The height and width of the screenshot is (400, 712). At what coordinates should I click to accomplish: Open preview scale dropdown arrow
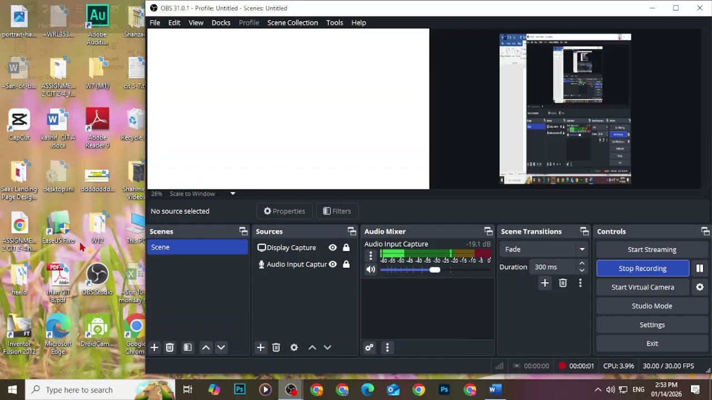[233, 194]
